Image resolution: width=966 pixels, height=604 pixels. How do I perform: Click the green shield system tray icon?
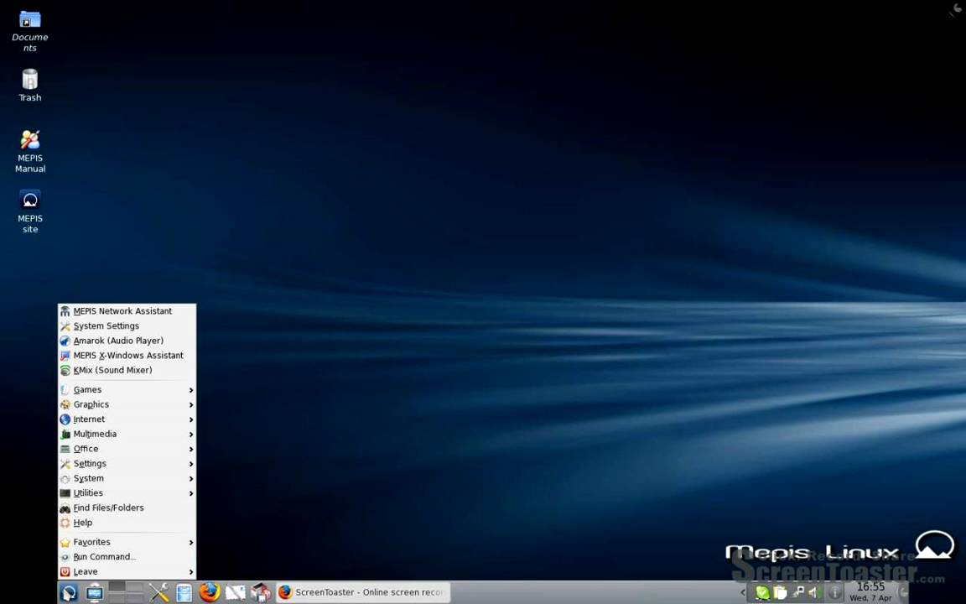763,593
